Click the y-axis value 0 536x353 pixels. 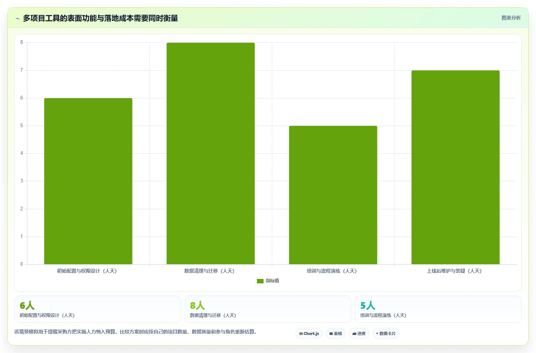pyautogui.click(x=21, y=264)
